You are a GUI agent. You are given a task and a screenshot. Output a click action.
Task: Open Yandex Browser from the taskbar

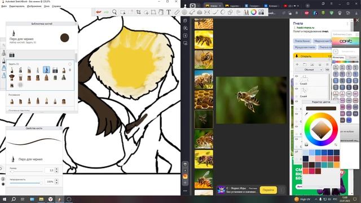[50, 199]
